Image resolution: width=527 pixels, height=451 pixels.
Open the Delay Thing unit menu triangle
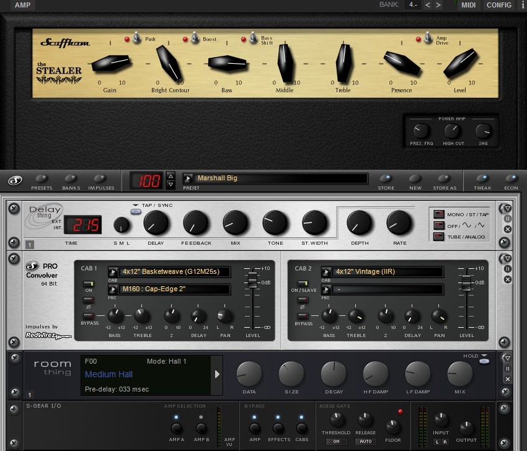click(508, 209)
